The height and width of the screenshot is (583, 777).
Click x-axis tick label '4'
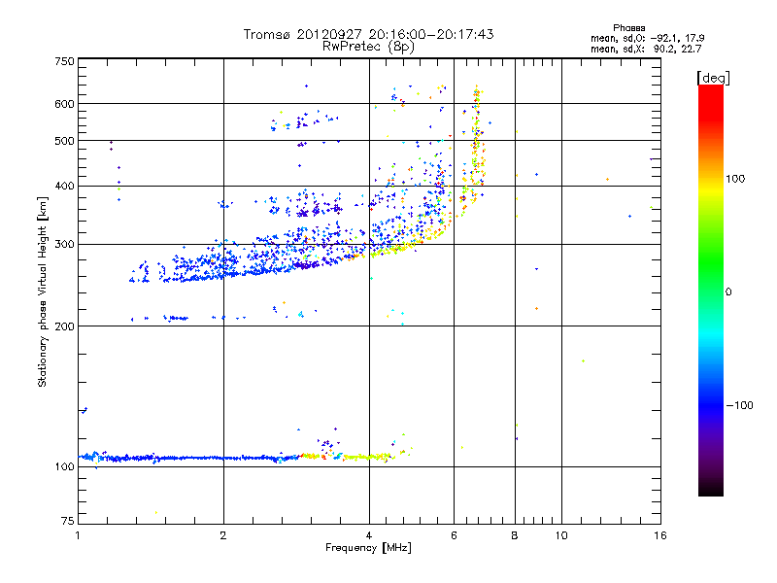pos(369,535)
